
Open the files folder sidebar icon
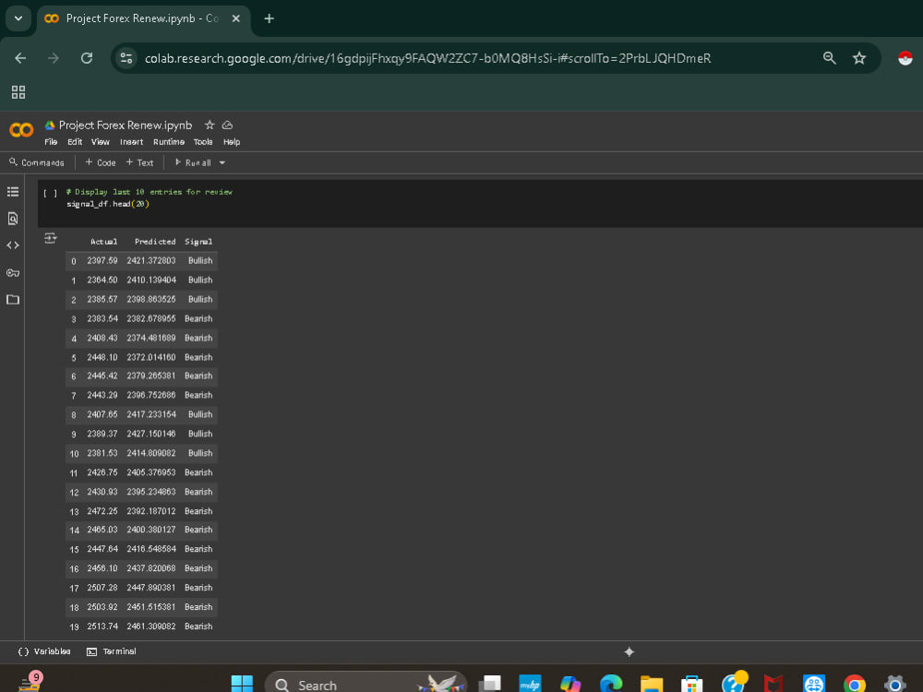point(13,300)
